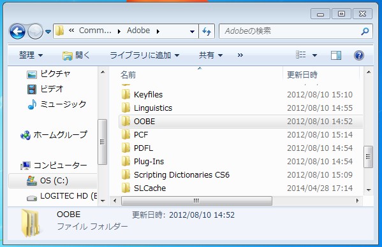Navigate to Comm... breadcrumb segment
This screenshot has width=382, height=247.
coord(95,31)
